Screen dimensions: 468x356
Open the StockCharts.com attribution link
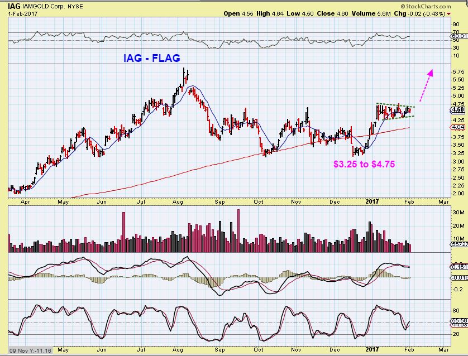pos(426,6)
